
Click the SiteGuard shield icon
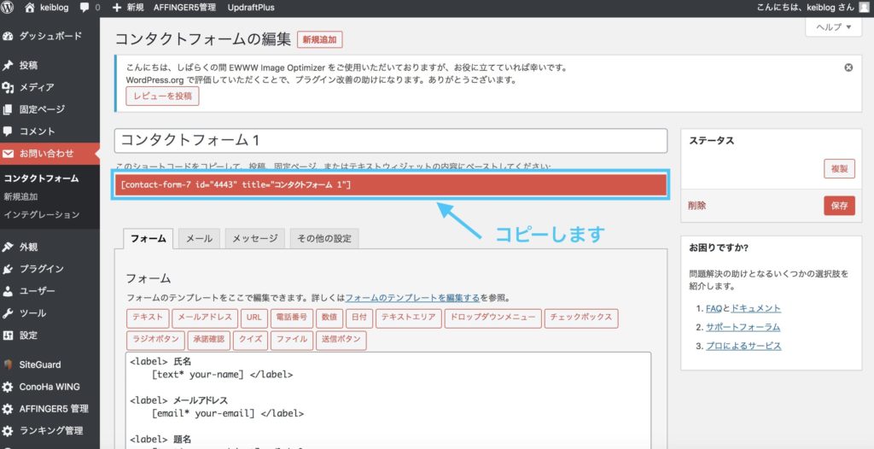click(8, 364)
